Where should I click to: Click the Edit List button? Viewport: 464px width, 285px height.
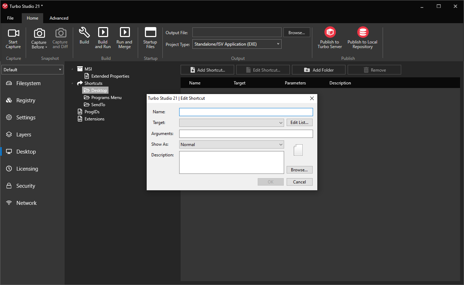click(299, 122)
